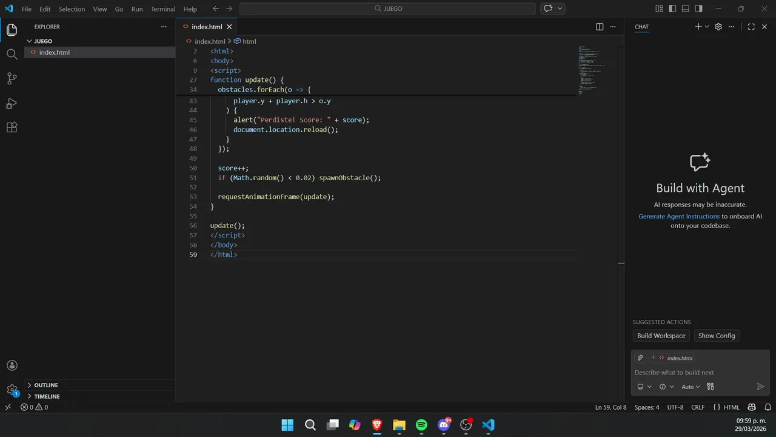Screen dimensions: 776x437
Task: Open the Accounts menu icon
Action: (x=12, y=365)
